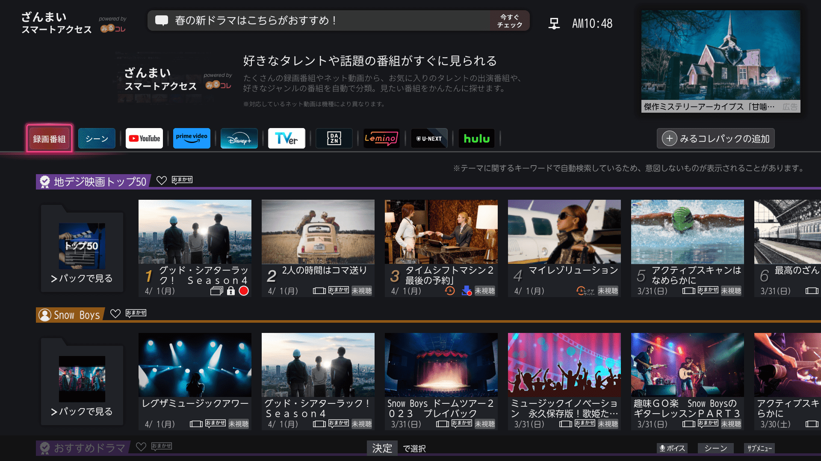Favorite the 地デジ映画トップ50 row with the heart
The height and width of the screenshot is (461, 821).
pyautogui.click(x=162, y=181)
